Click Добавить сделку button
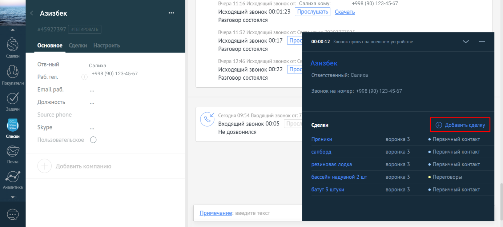503x227 pixels. (460, 125)
